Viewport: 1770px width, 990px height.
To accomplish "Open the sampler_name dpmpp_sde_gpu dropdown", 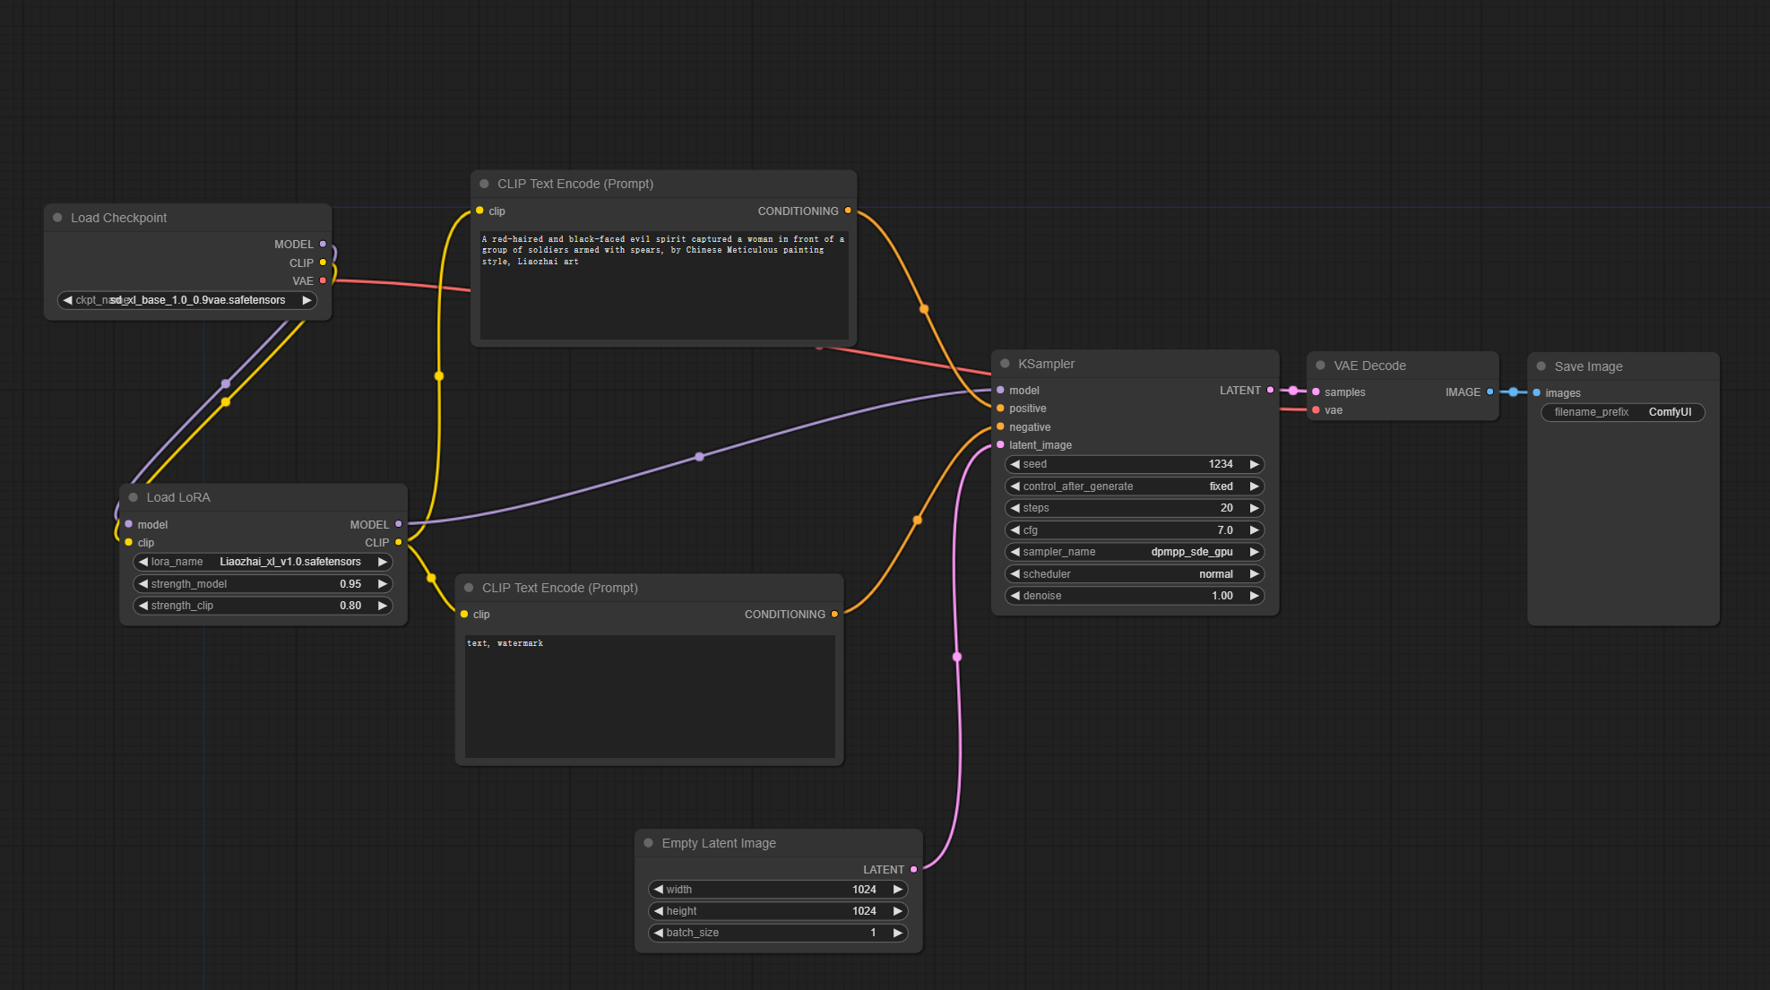I will [1134, 552].
